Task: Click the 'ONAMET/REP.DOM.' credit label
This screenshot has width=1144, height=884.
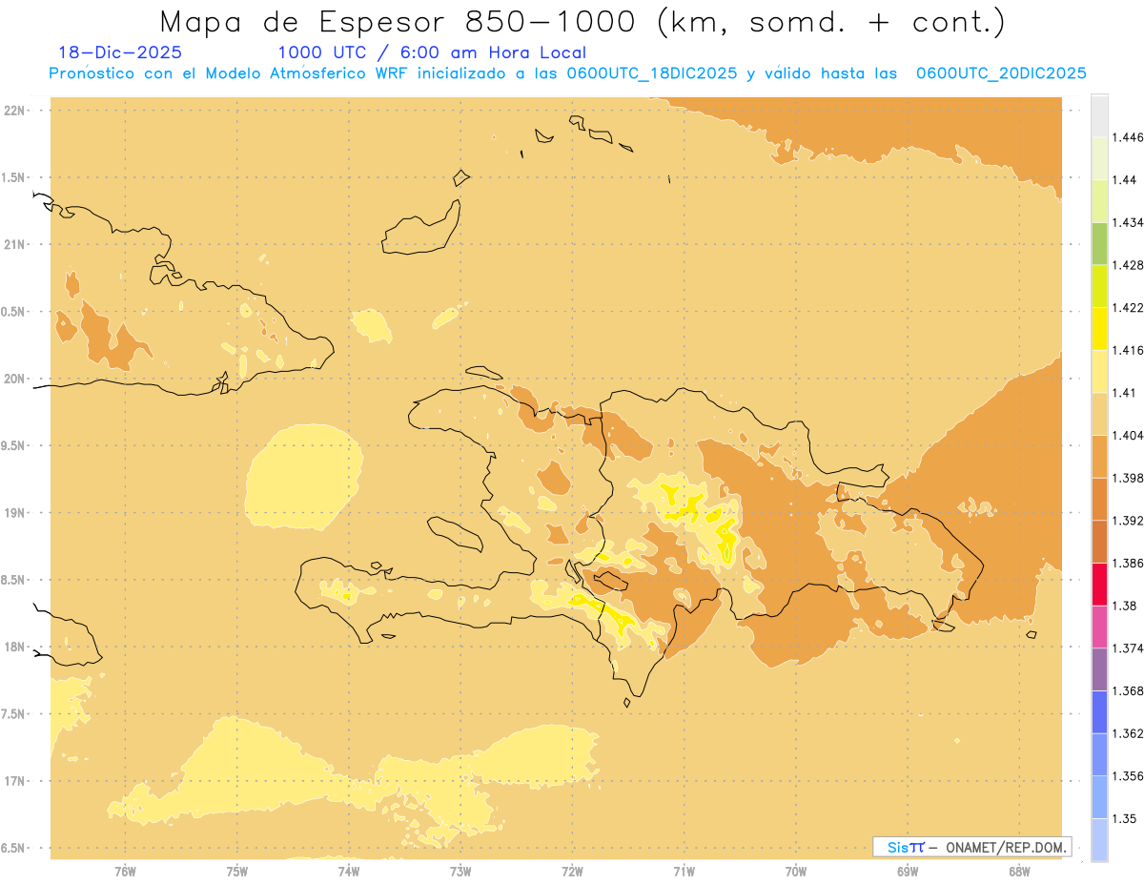Action: tap(1007, 847)
